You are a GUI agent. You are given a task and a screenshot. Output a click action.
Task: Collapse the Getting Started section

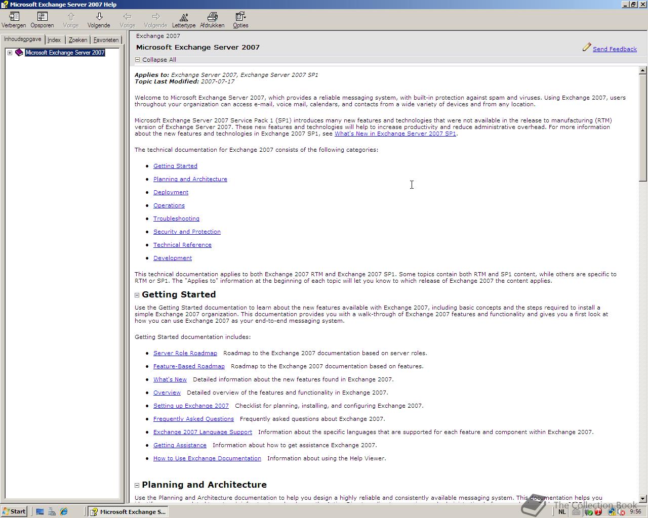click(137, 295)
